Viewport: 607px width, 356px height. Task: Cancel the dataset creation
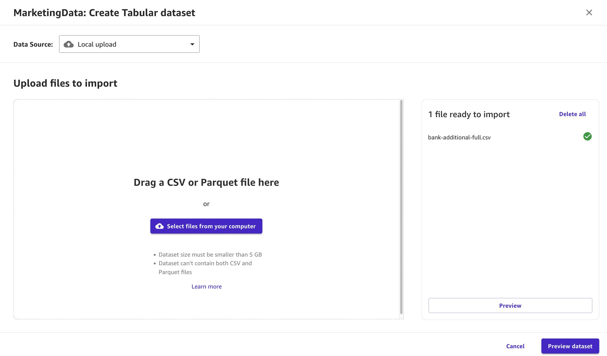[515, 346]
